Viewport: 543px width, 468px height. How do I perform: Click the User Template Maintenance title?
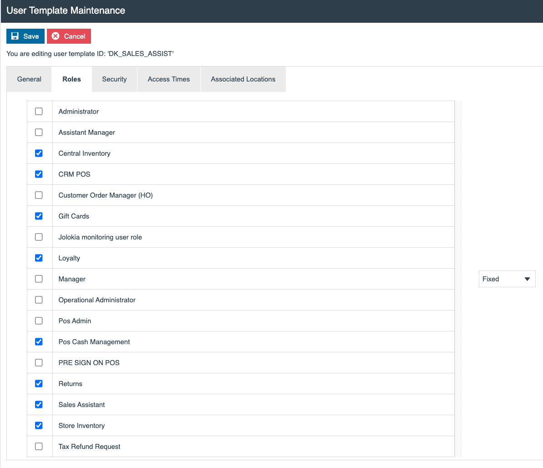point(66,10)
